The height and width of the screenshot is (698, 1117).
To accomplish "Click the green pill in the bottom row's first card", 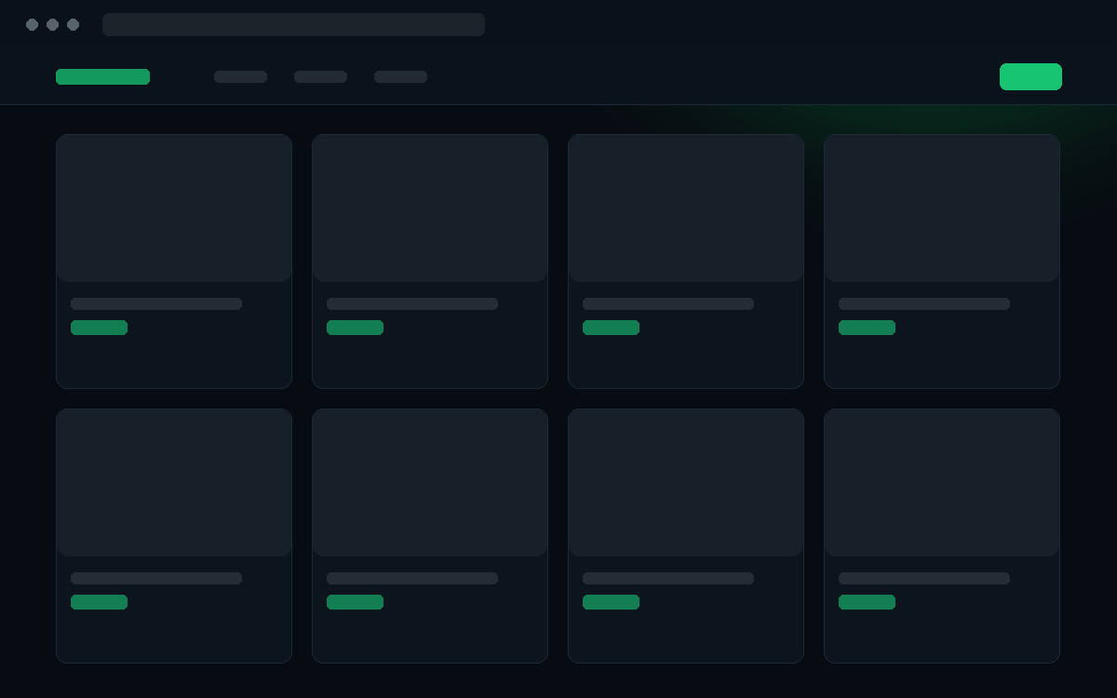I will point(99,602).
